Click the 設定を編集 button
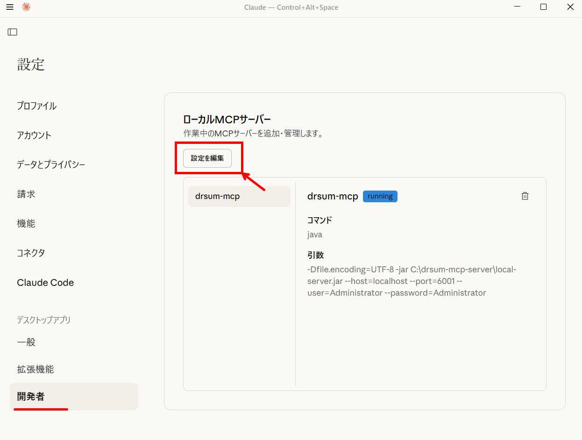 point(207,158)
